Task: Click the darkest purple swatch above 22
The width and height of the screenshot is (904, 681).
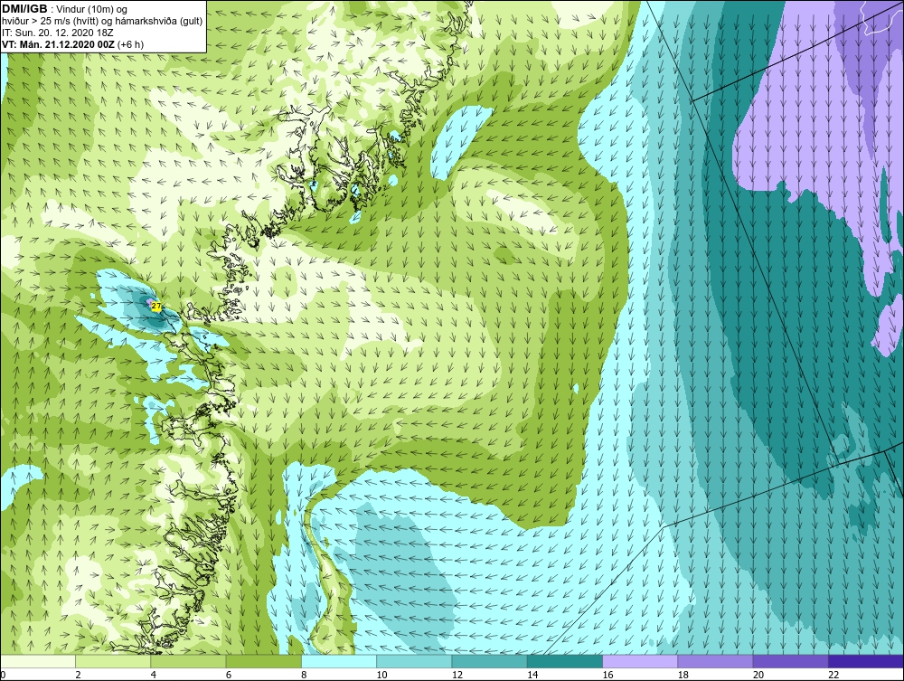Action: 866,661
